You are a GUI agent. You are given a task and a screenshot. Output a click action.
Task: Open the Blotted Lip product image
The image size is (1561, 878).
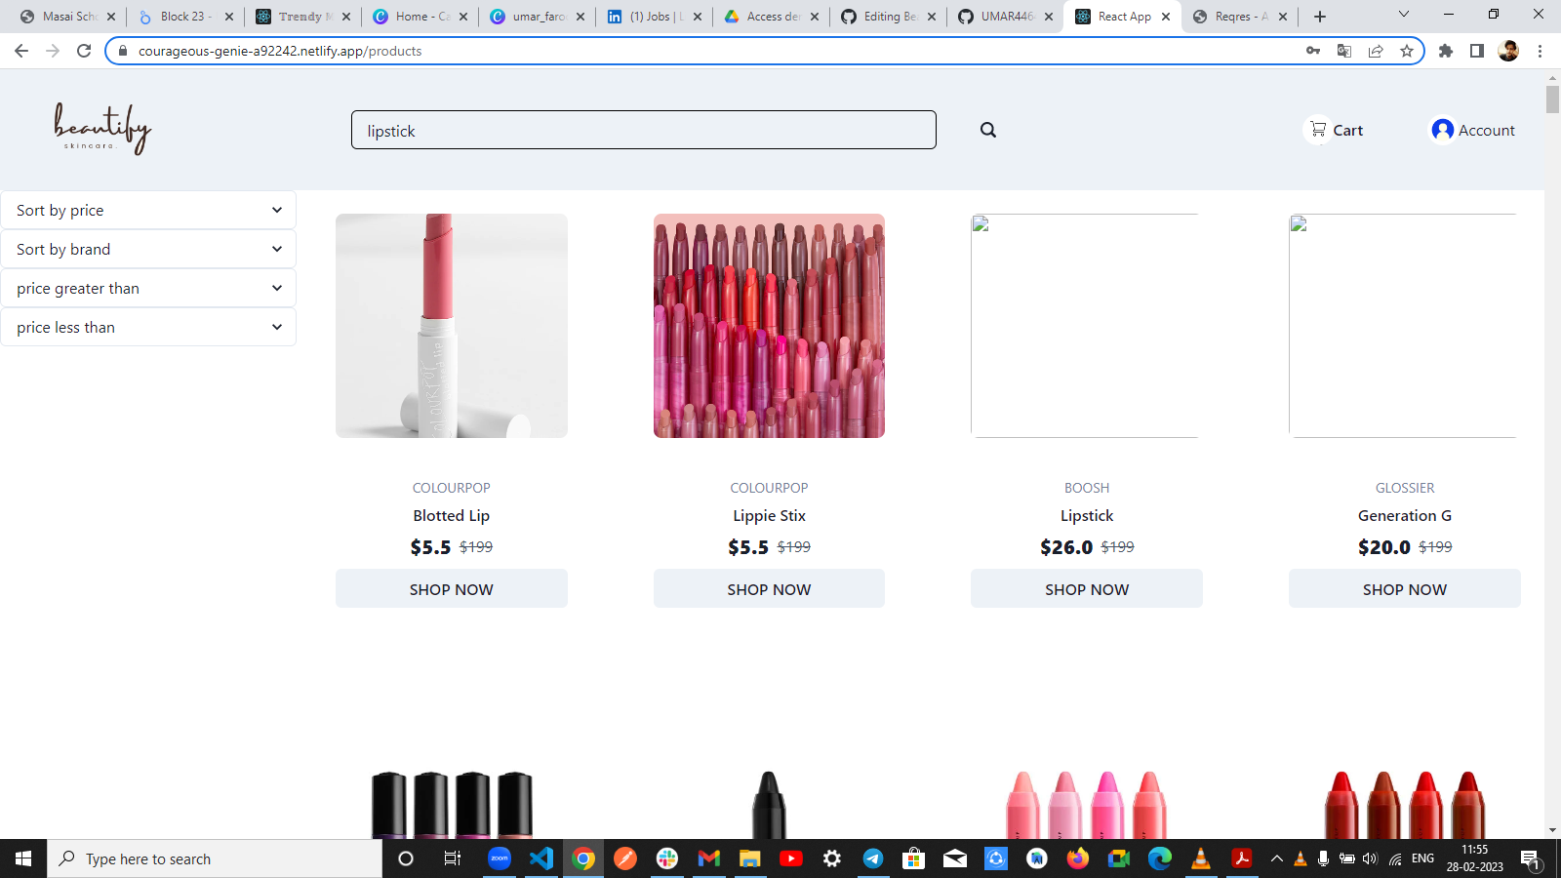pos(452,326)
